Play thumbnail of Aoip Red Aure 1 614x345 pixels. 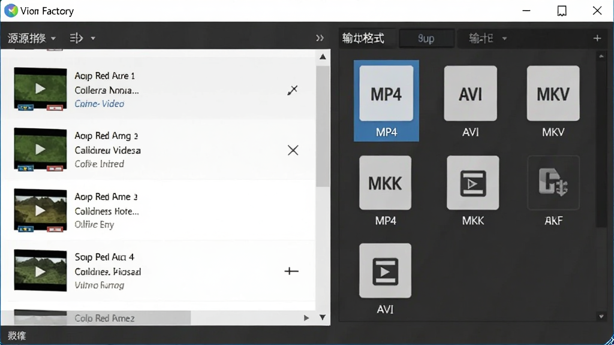(40, 89)
